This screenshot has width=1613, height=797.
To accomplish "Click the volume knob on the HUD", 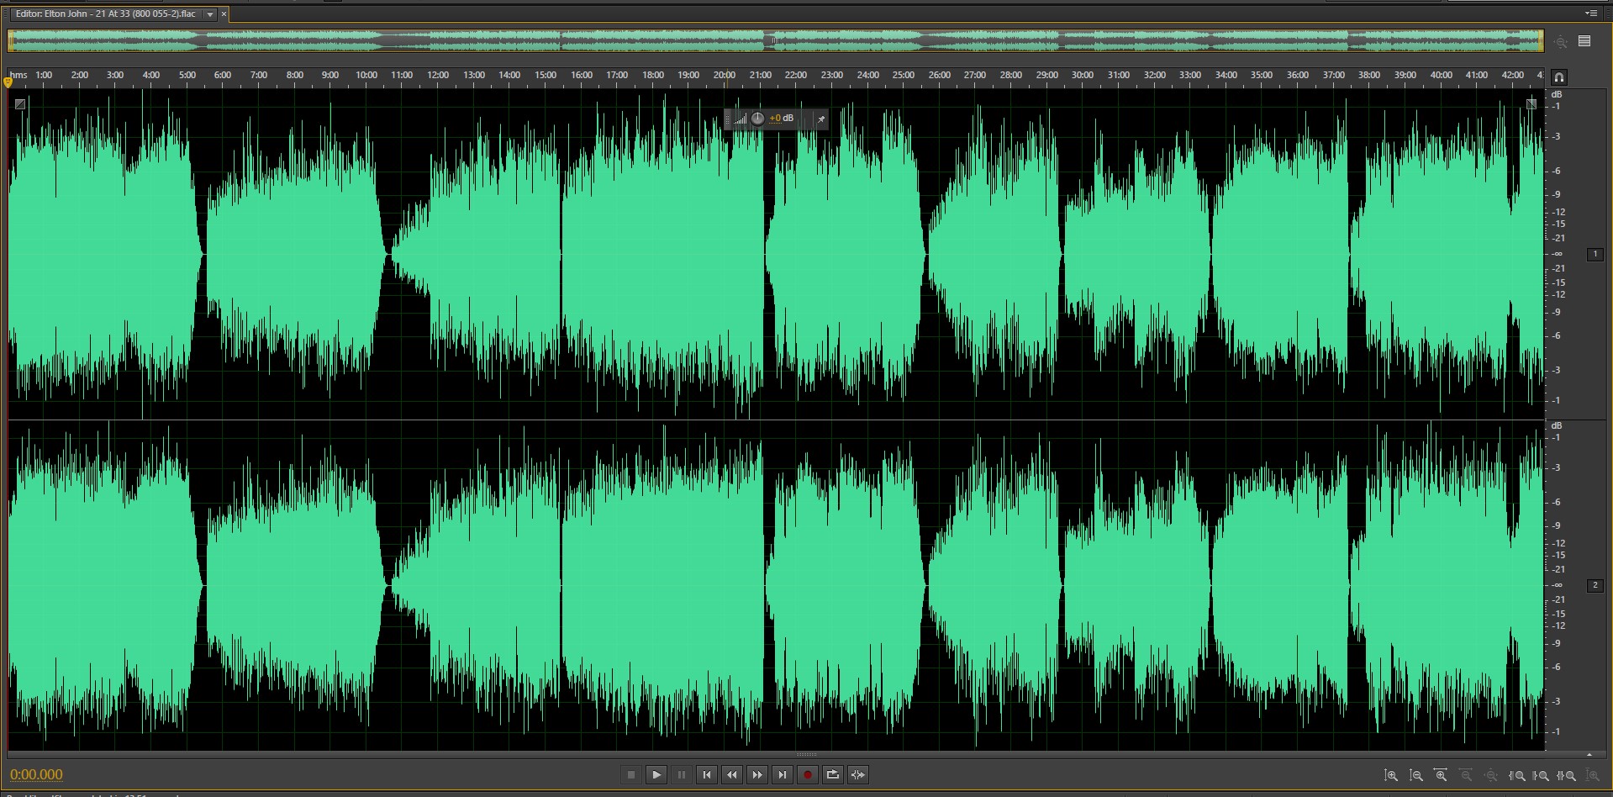I will (x=757, y=119).
